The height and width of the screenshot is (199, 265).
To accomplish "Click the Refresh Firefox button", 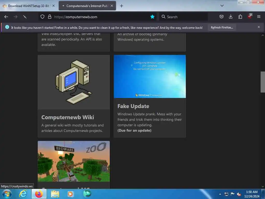I will point(222,27).
